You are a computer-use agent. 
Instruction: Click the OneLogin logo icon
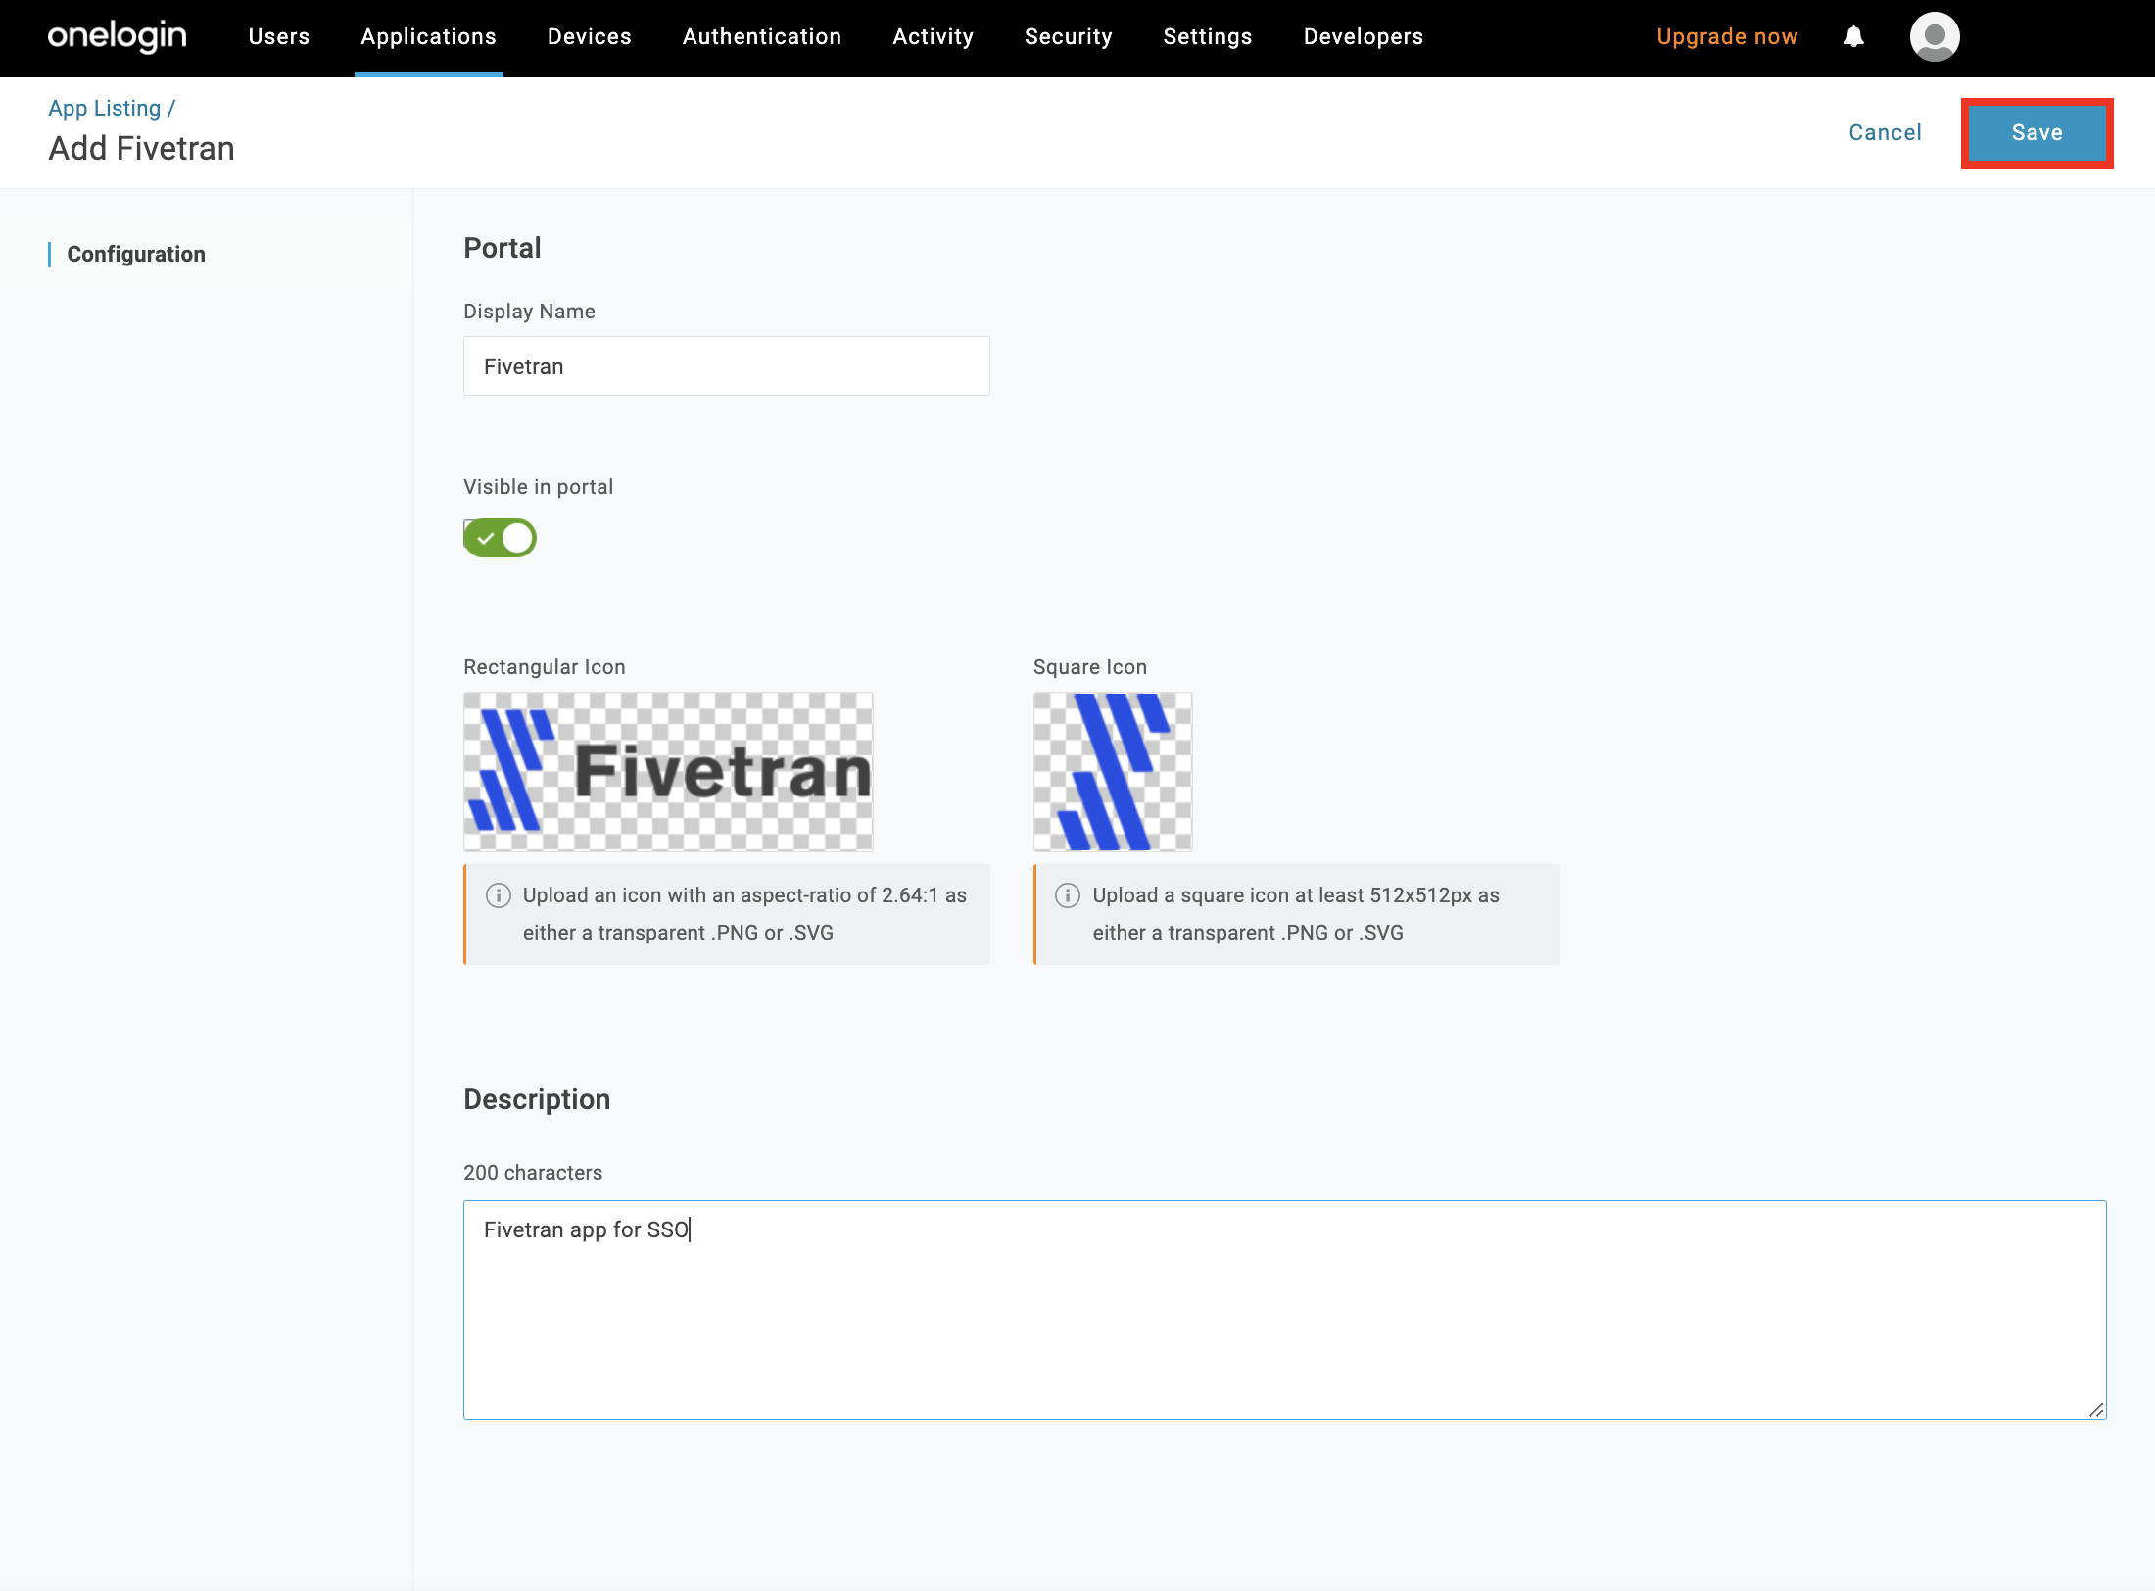[x=116, y=37]
